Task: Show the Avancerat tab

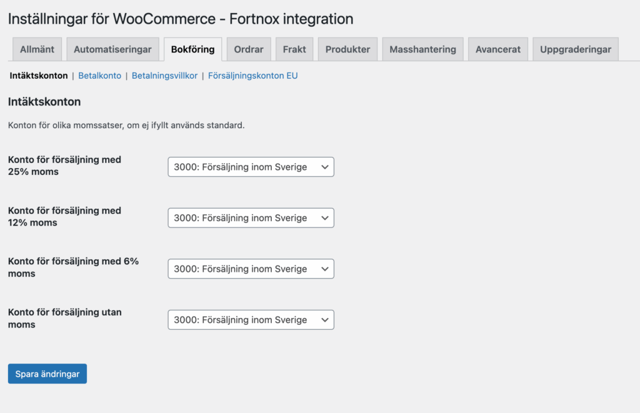Action: 497,49
